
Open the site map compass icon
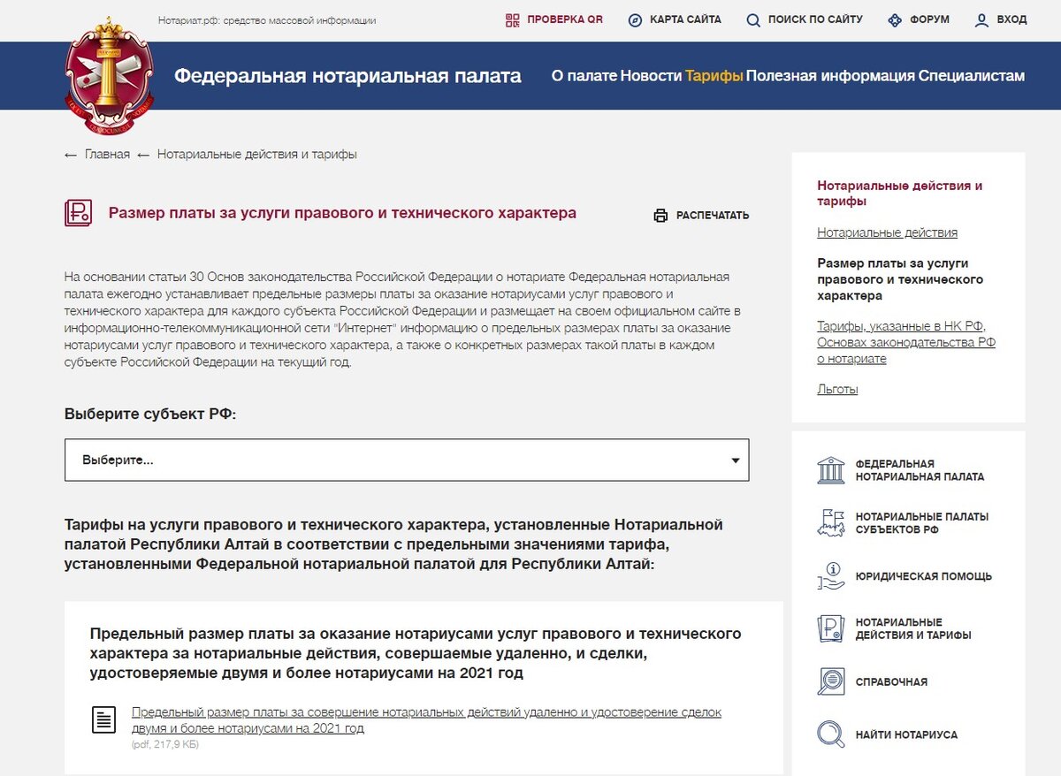point(635,19)
